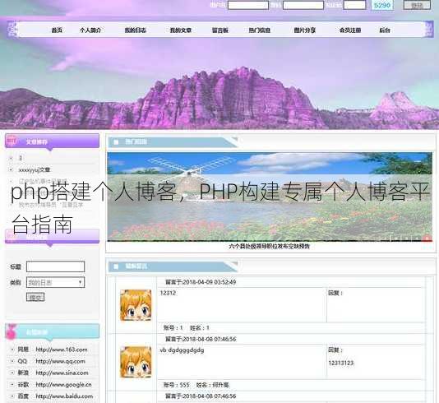439x403 pixels.
Task: Go to 热门信息 in the navigation bar
Action: (260, 30)
